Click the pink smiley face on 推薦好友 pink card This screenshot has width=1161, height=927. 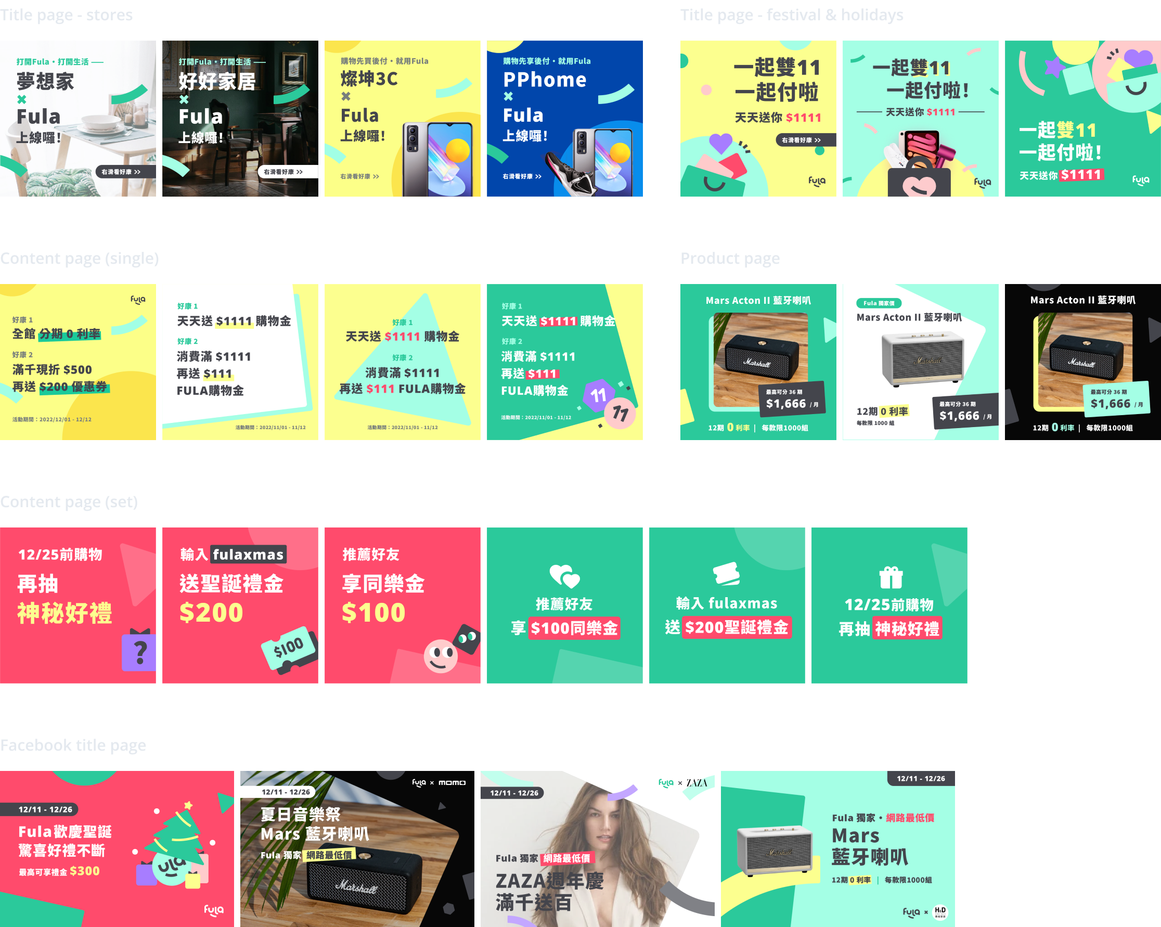[x=440, y=656]
